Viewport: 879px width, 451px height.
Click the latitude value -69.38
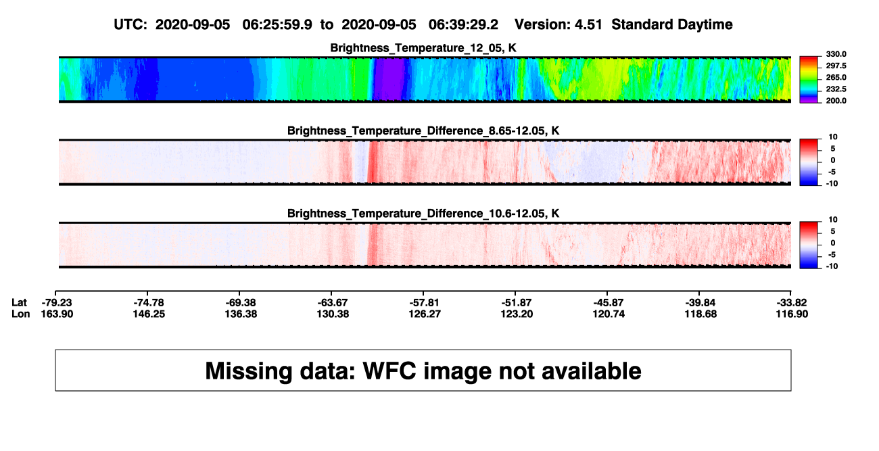241,302
